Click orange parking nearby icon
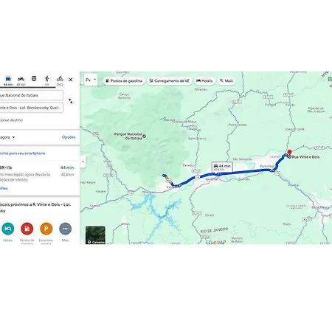Viewport: 332px width, 332px height. click(x=46, y=229)
